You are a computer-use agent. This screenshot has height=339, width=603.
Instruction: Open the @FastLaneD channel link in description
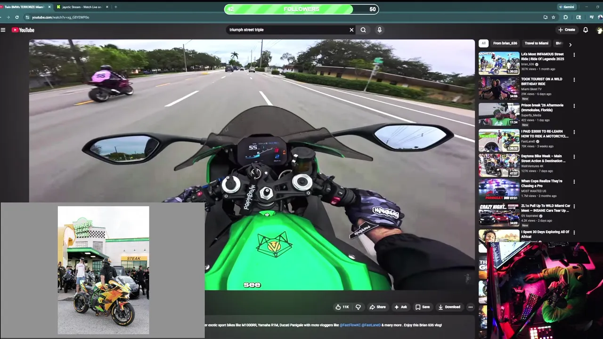[371, 325]
